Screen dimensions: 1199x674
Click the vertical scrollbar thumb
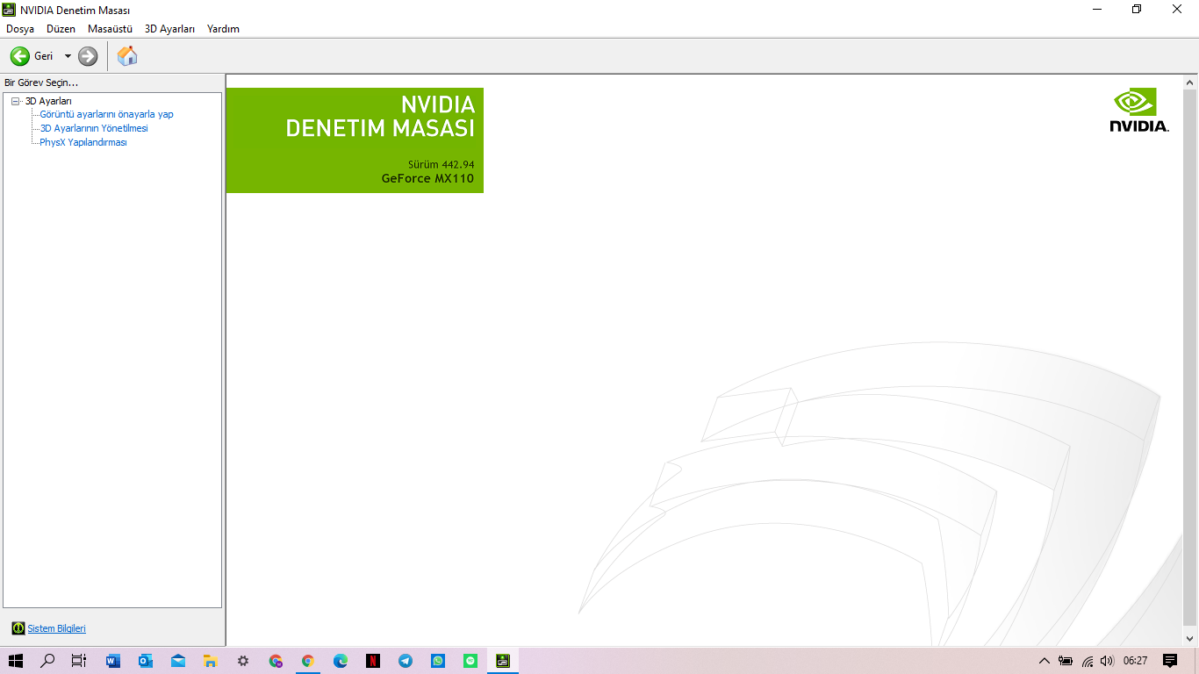click(x=1190, y=355)
